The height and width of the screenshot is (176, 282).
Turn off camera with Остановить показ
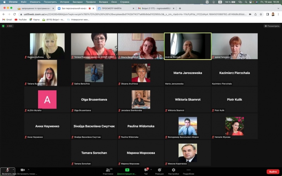pos(23,170)
